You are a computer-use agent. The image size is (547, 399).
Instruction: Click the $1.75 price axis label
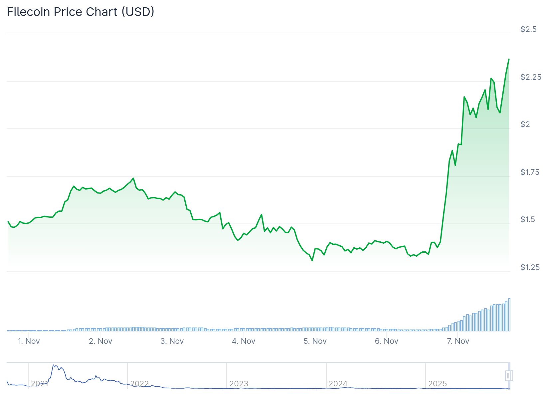[x=530, y=172]
